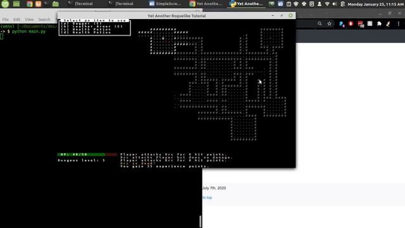405x228 pixels.
Task: Open the battery power tray icon
Action: (343, 4)
